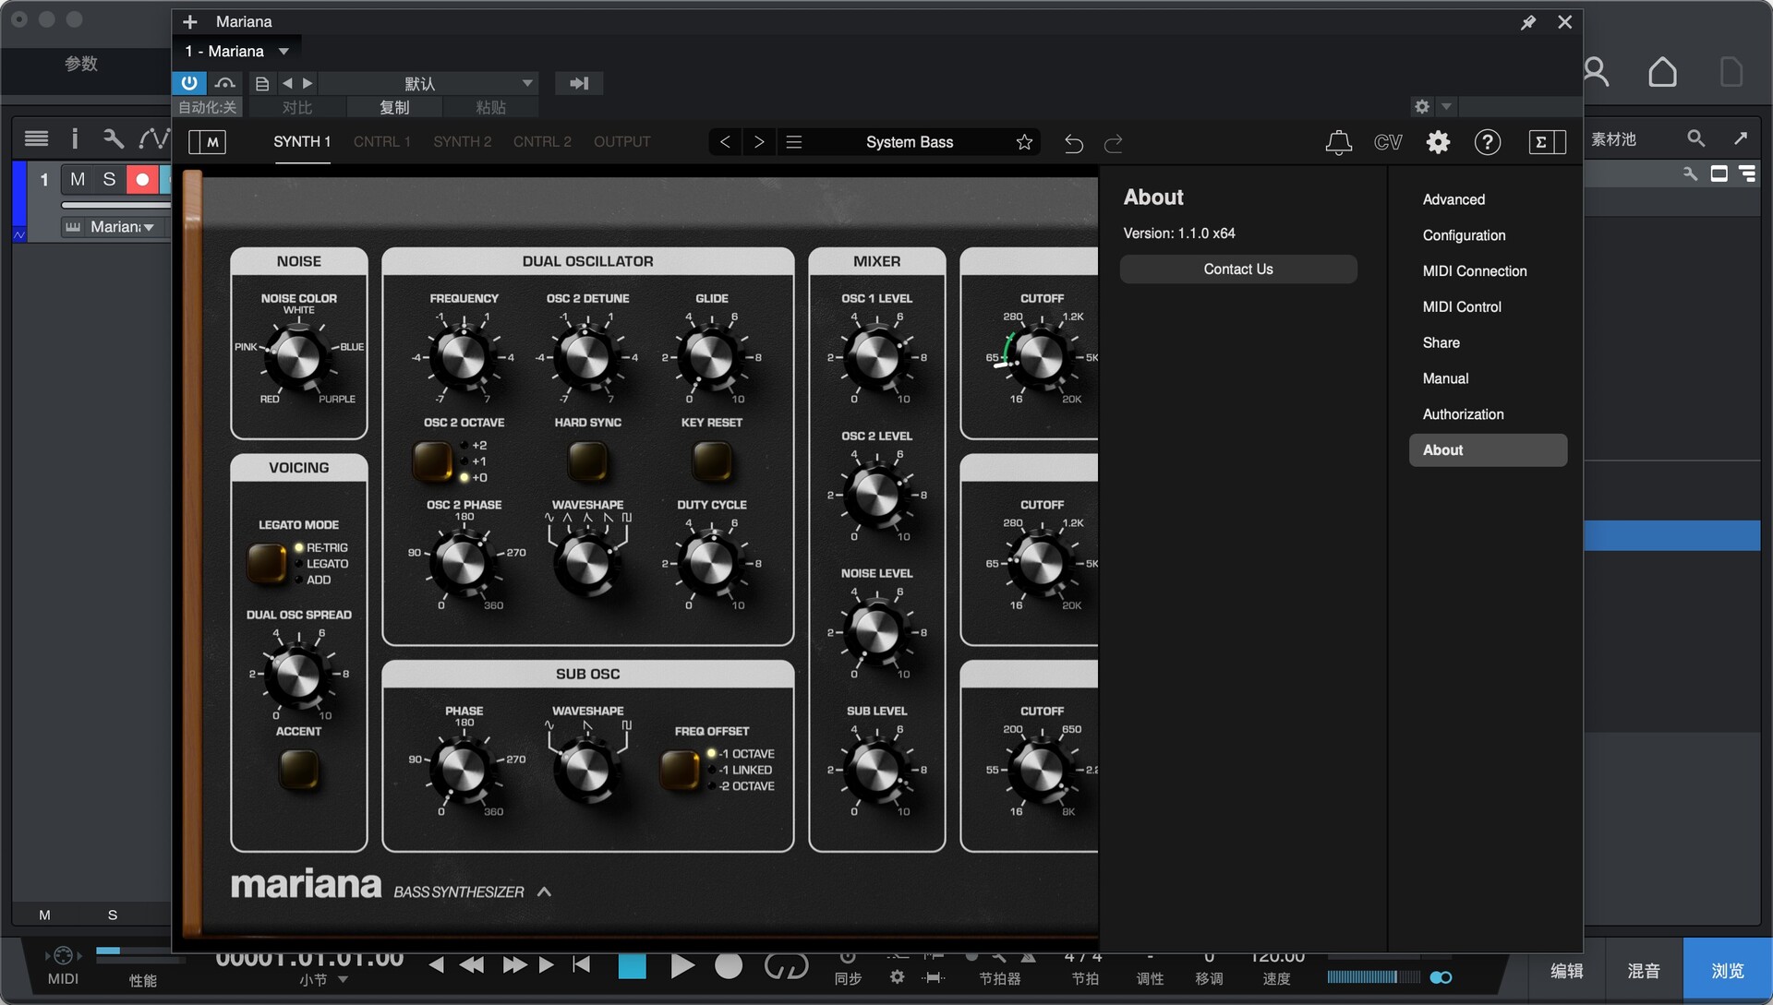
Task: Favorite the System Bass preset star
Action: 1024,142
